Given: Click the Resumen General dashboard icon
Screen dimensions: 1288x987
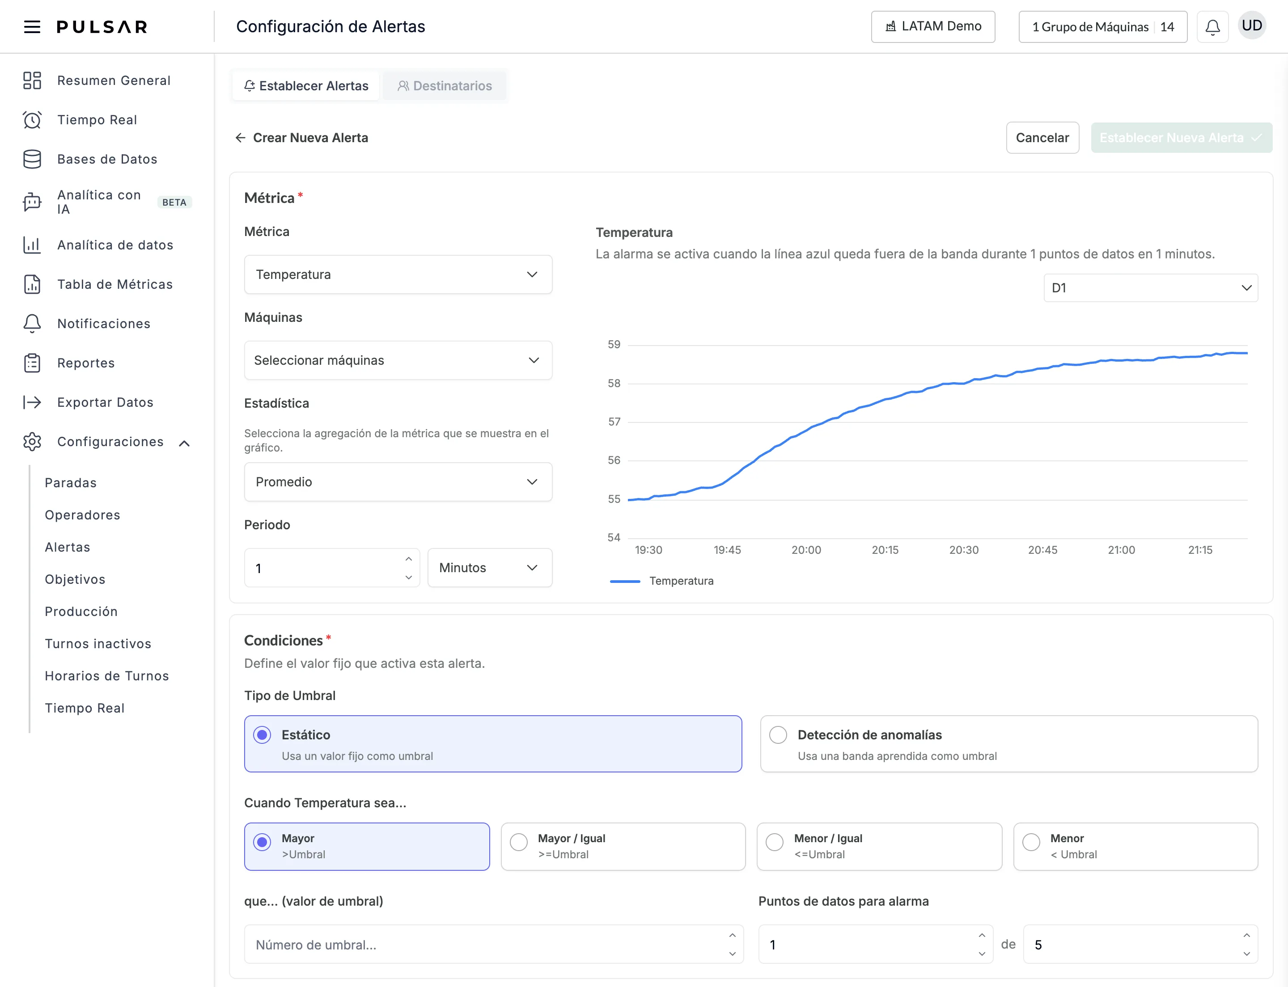Looking at the screenshot, I should [x=32, y=80].
